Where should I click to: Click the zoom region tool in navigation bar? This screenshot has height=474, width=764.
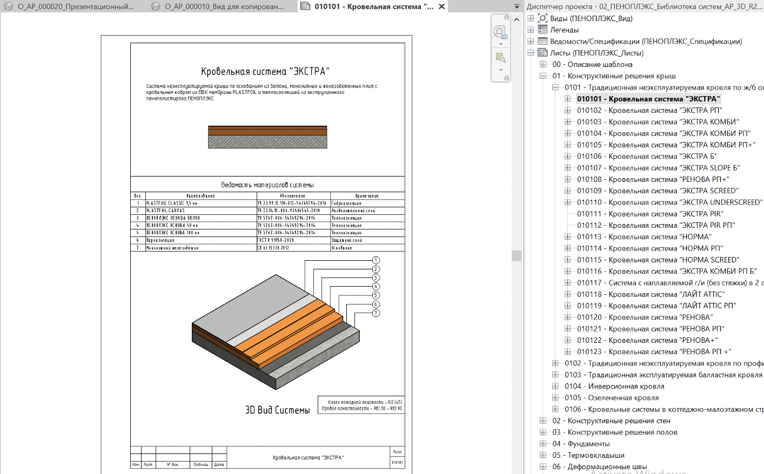pyautogui.click(x=500, y=57)
